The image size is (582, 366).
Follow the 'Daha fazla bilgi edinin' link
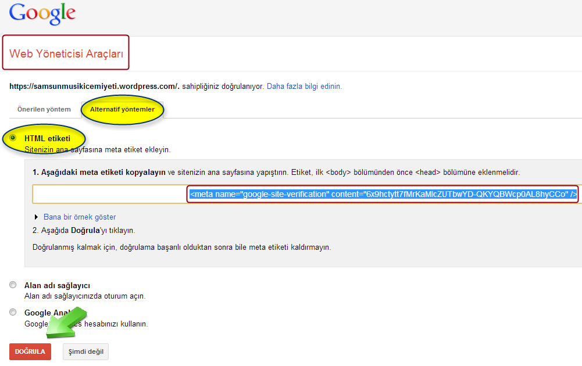point(304,87)
